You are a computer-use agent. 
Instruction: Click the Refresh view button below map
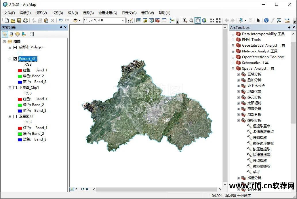pyautogui.click(x=83, y=189)
